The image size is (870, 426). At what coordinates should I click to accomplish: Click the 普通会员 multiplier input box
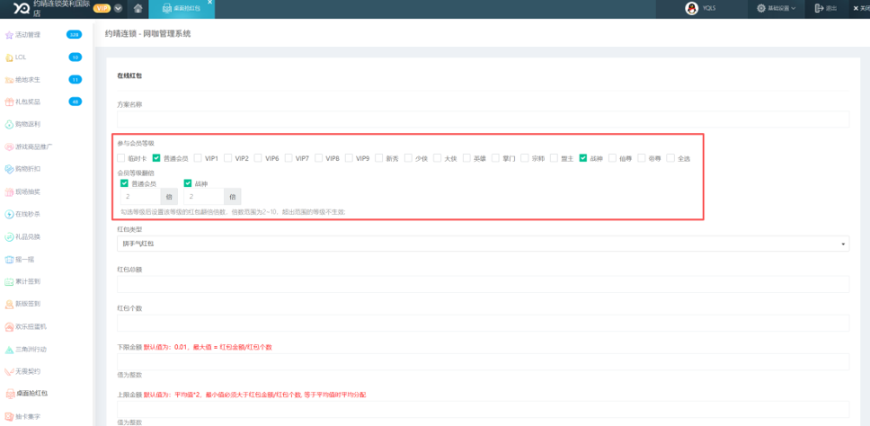tap(140, 196)
